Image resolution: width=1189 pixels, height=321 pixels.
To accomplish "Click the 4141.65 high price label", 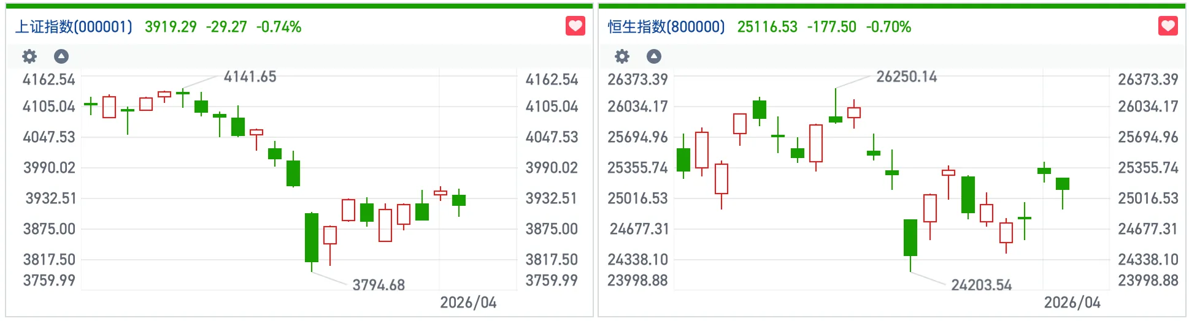I will (x=250, y=77).
